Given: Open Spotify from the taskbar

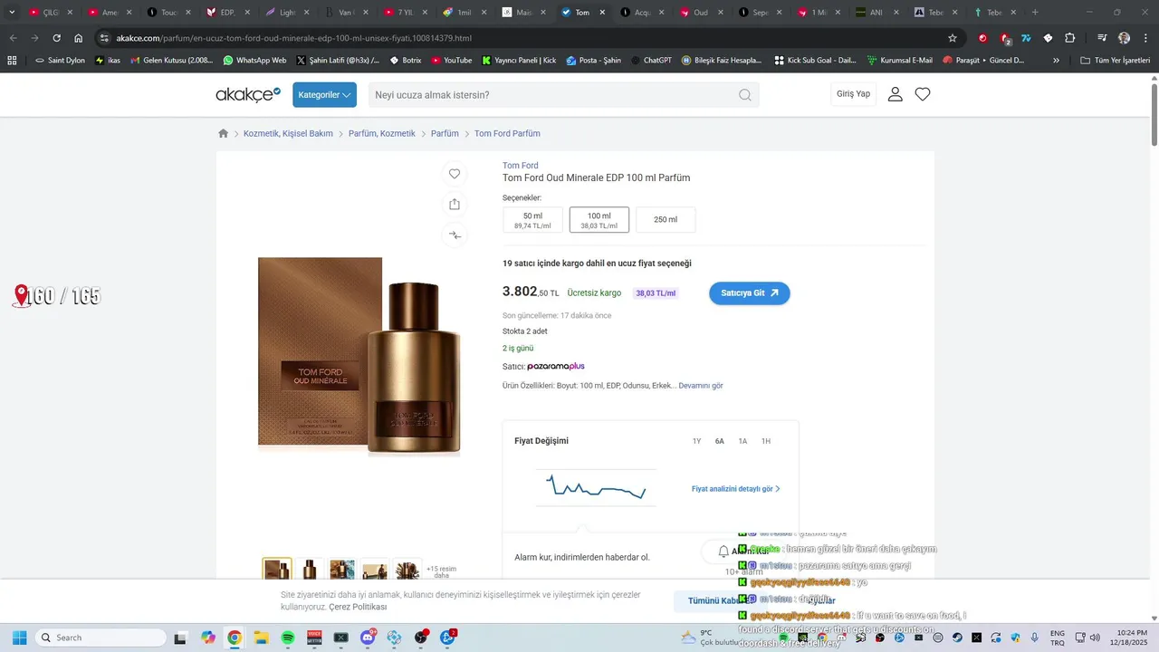Looking at the screenshot, I should pyautogui.click(x=288, y=638).
